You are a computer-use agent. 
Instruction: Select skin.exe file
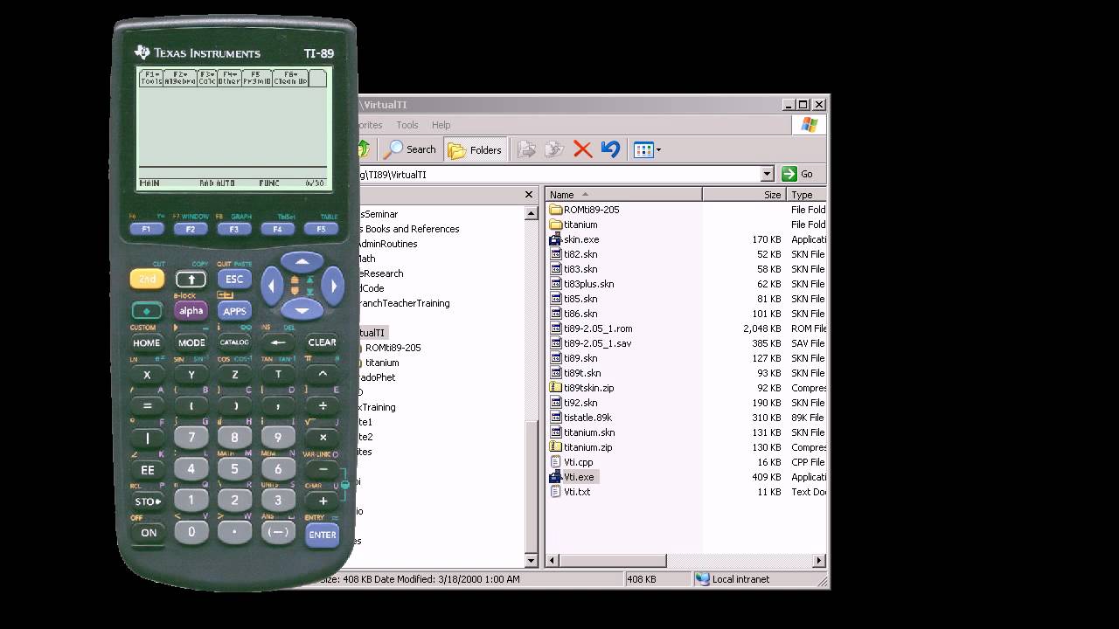pos(574,239)
